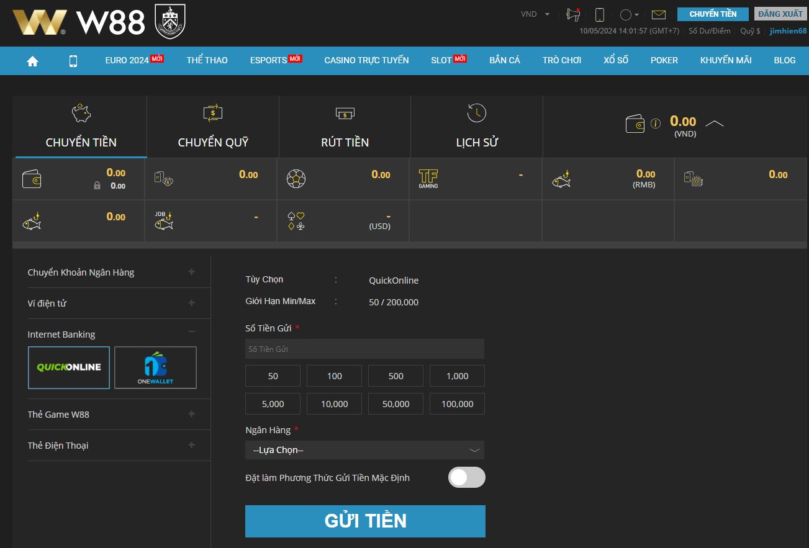Click main wallet icon in balance grid

coord(32,179)
